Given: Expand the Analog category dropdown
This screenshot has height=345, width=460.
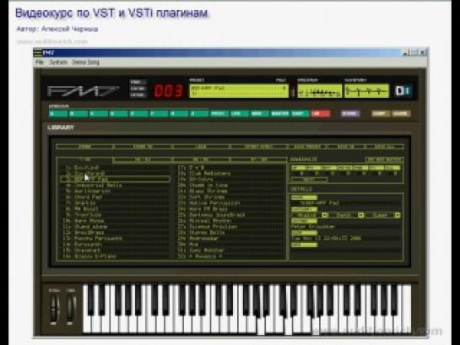Looking at the screenshot, I should point(324,215).
